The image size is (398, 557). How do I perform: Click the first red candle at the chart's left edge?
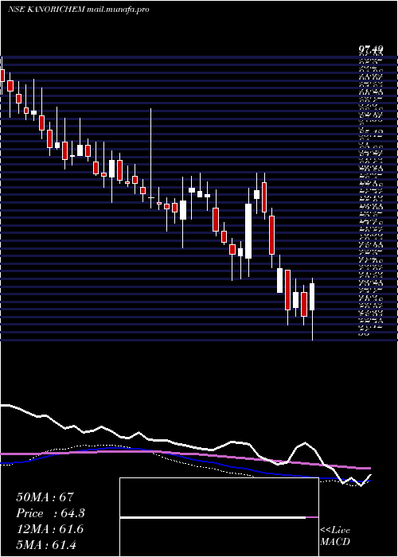click(2, 76)
